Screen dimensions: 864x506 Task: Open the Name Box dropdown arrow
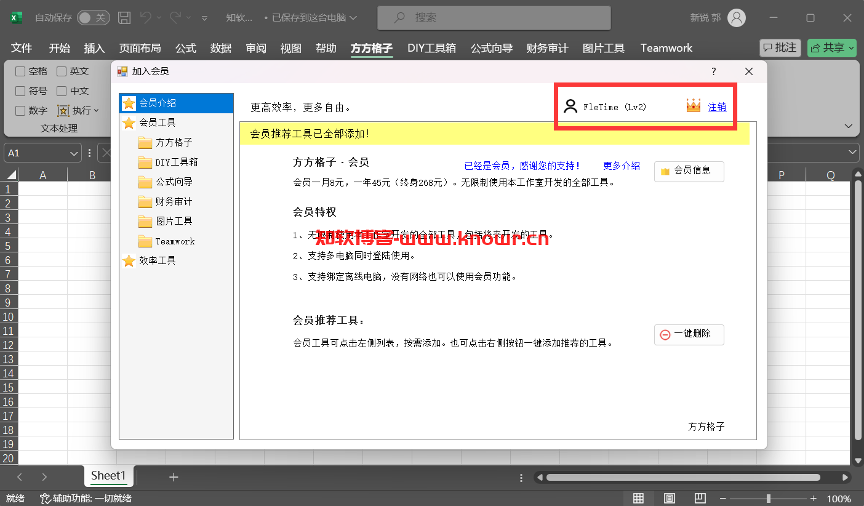click(x=74, y=153)
